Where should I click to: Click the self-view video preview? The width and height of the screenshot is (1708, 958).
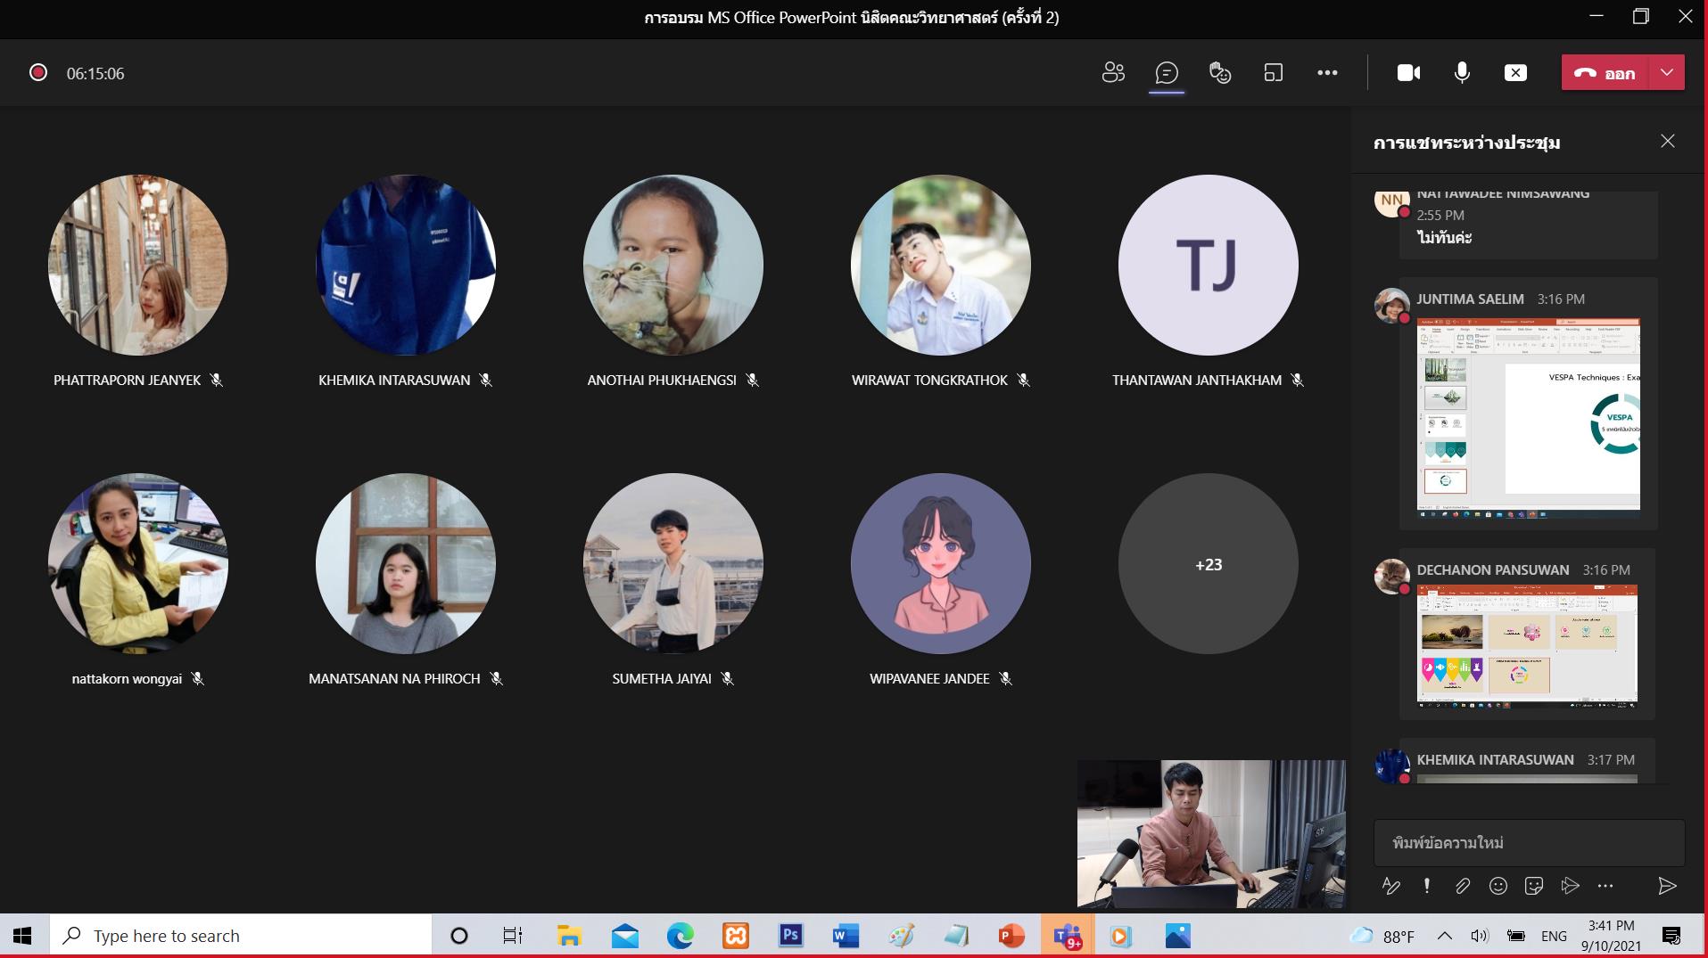point(1211,834)
